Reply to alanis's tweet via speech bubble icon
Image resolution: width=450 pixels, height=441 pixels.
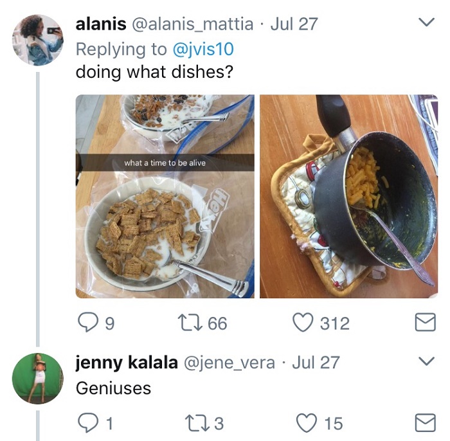coord(87,322)
